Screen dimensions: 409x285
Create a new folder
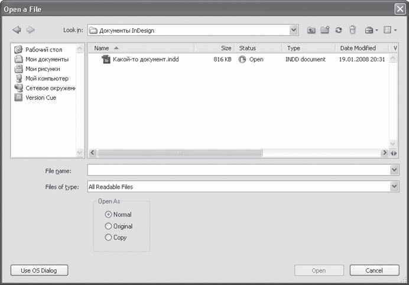point(325,30)
